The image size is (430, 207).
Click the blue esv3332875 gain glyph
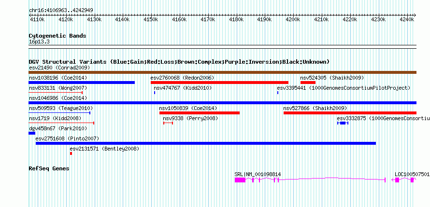(x=343, y=123)
